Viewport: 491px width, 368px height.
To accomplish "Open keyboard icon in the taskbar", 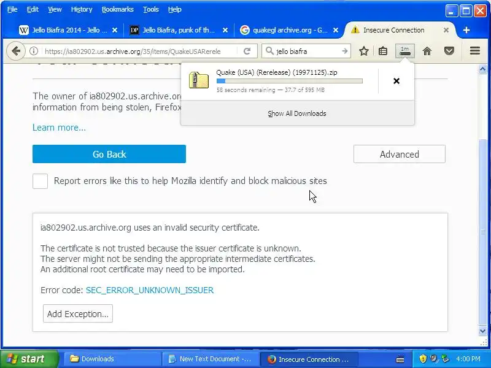I will 400,359.
